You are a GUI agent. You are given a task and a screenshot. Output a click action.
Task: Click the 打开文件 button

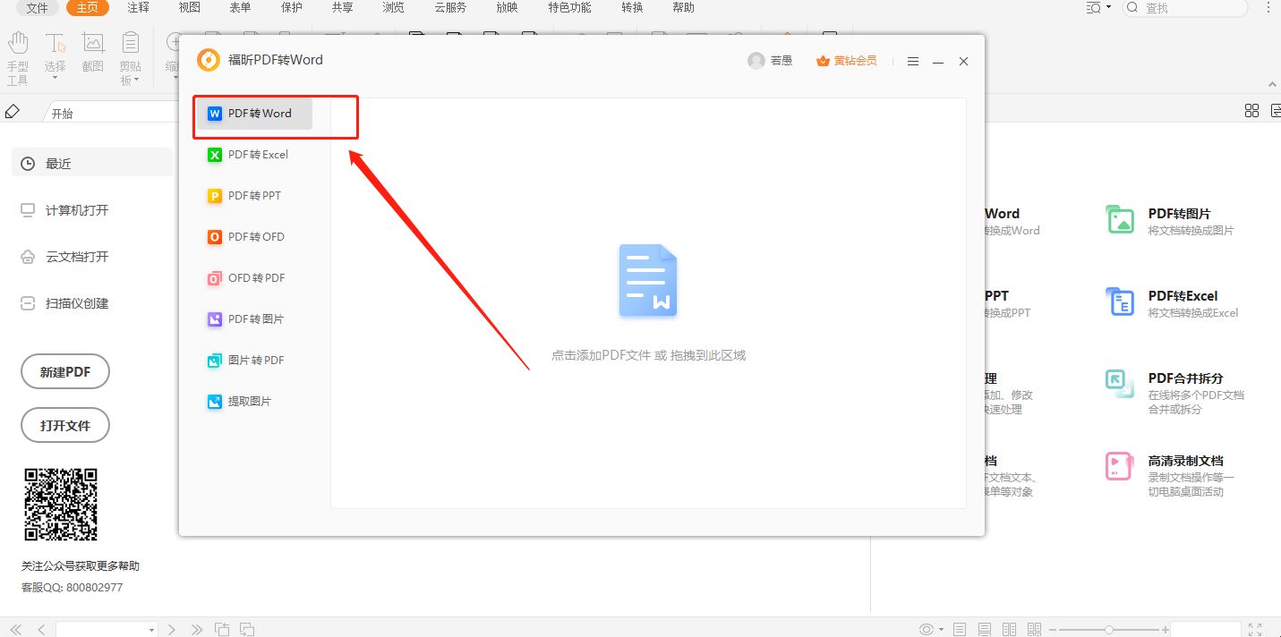(64, 425)
